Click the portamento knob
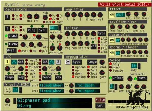 (x=130, y=79)
